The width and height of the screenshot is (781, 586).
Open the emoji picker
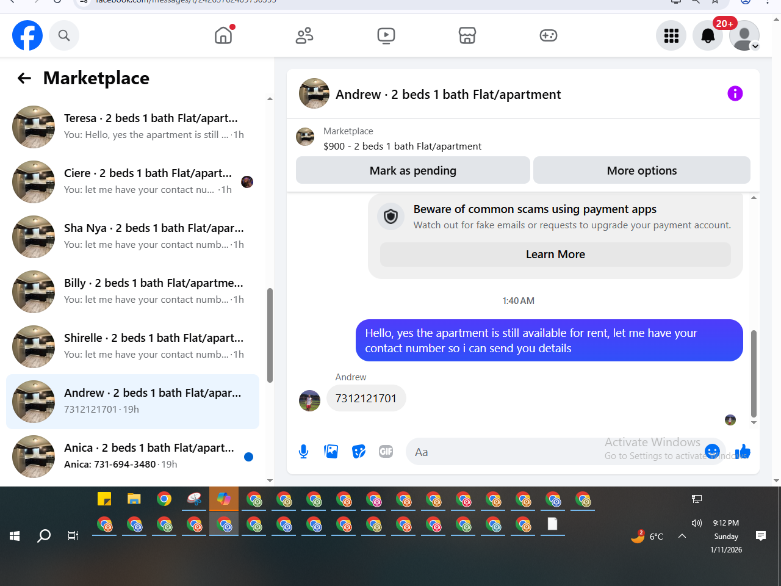712,451
